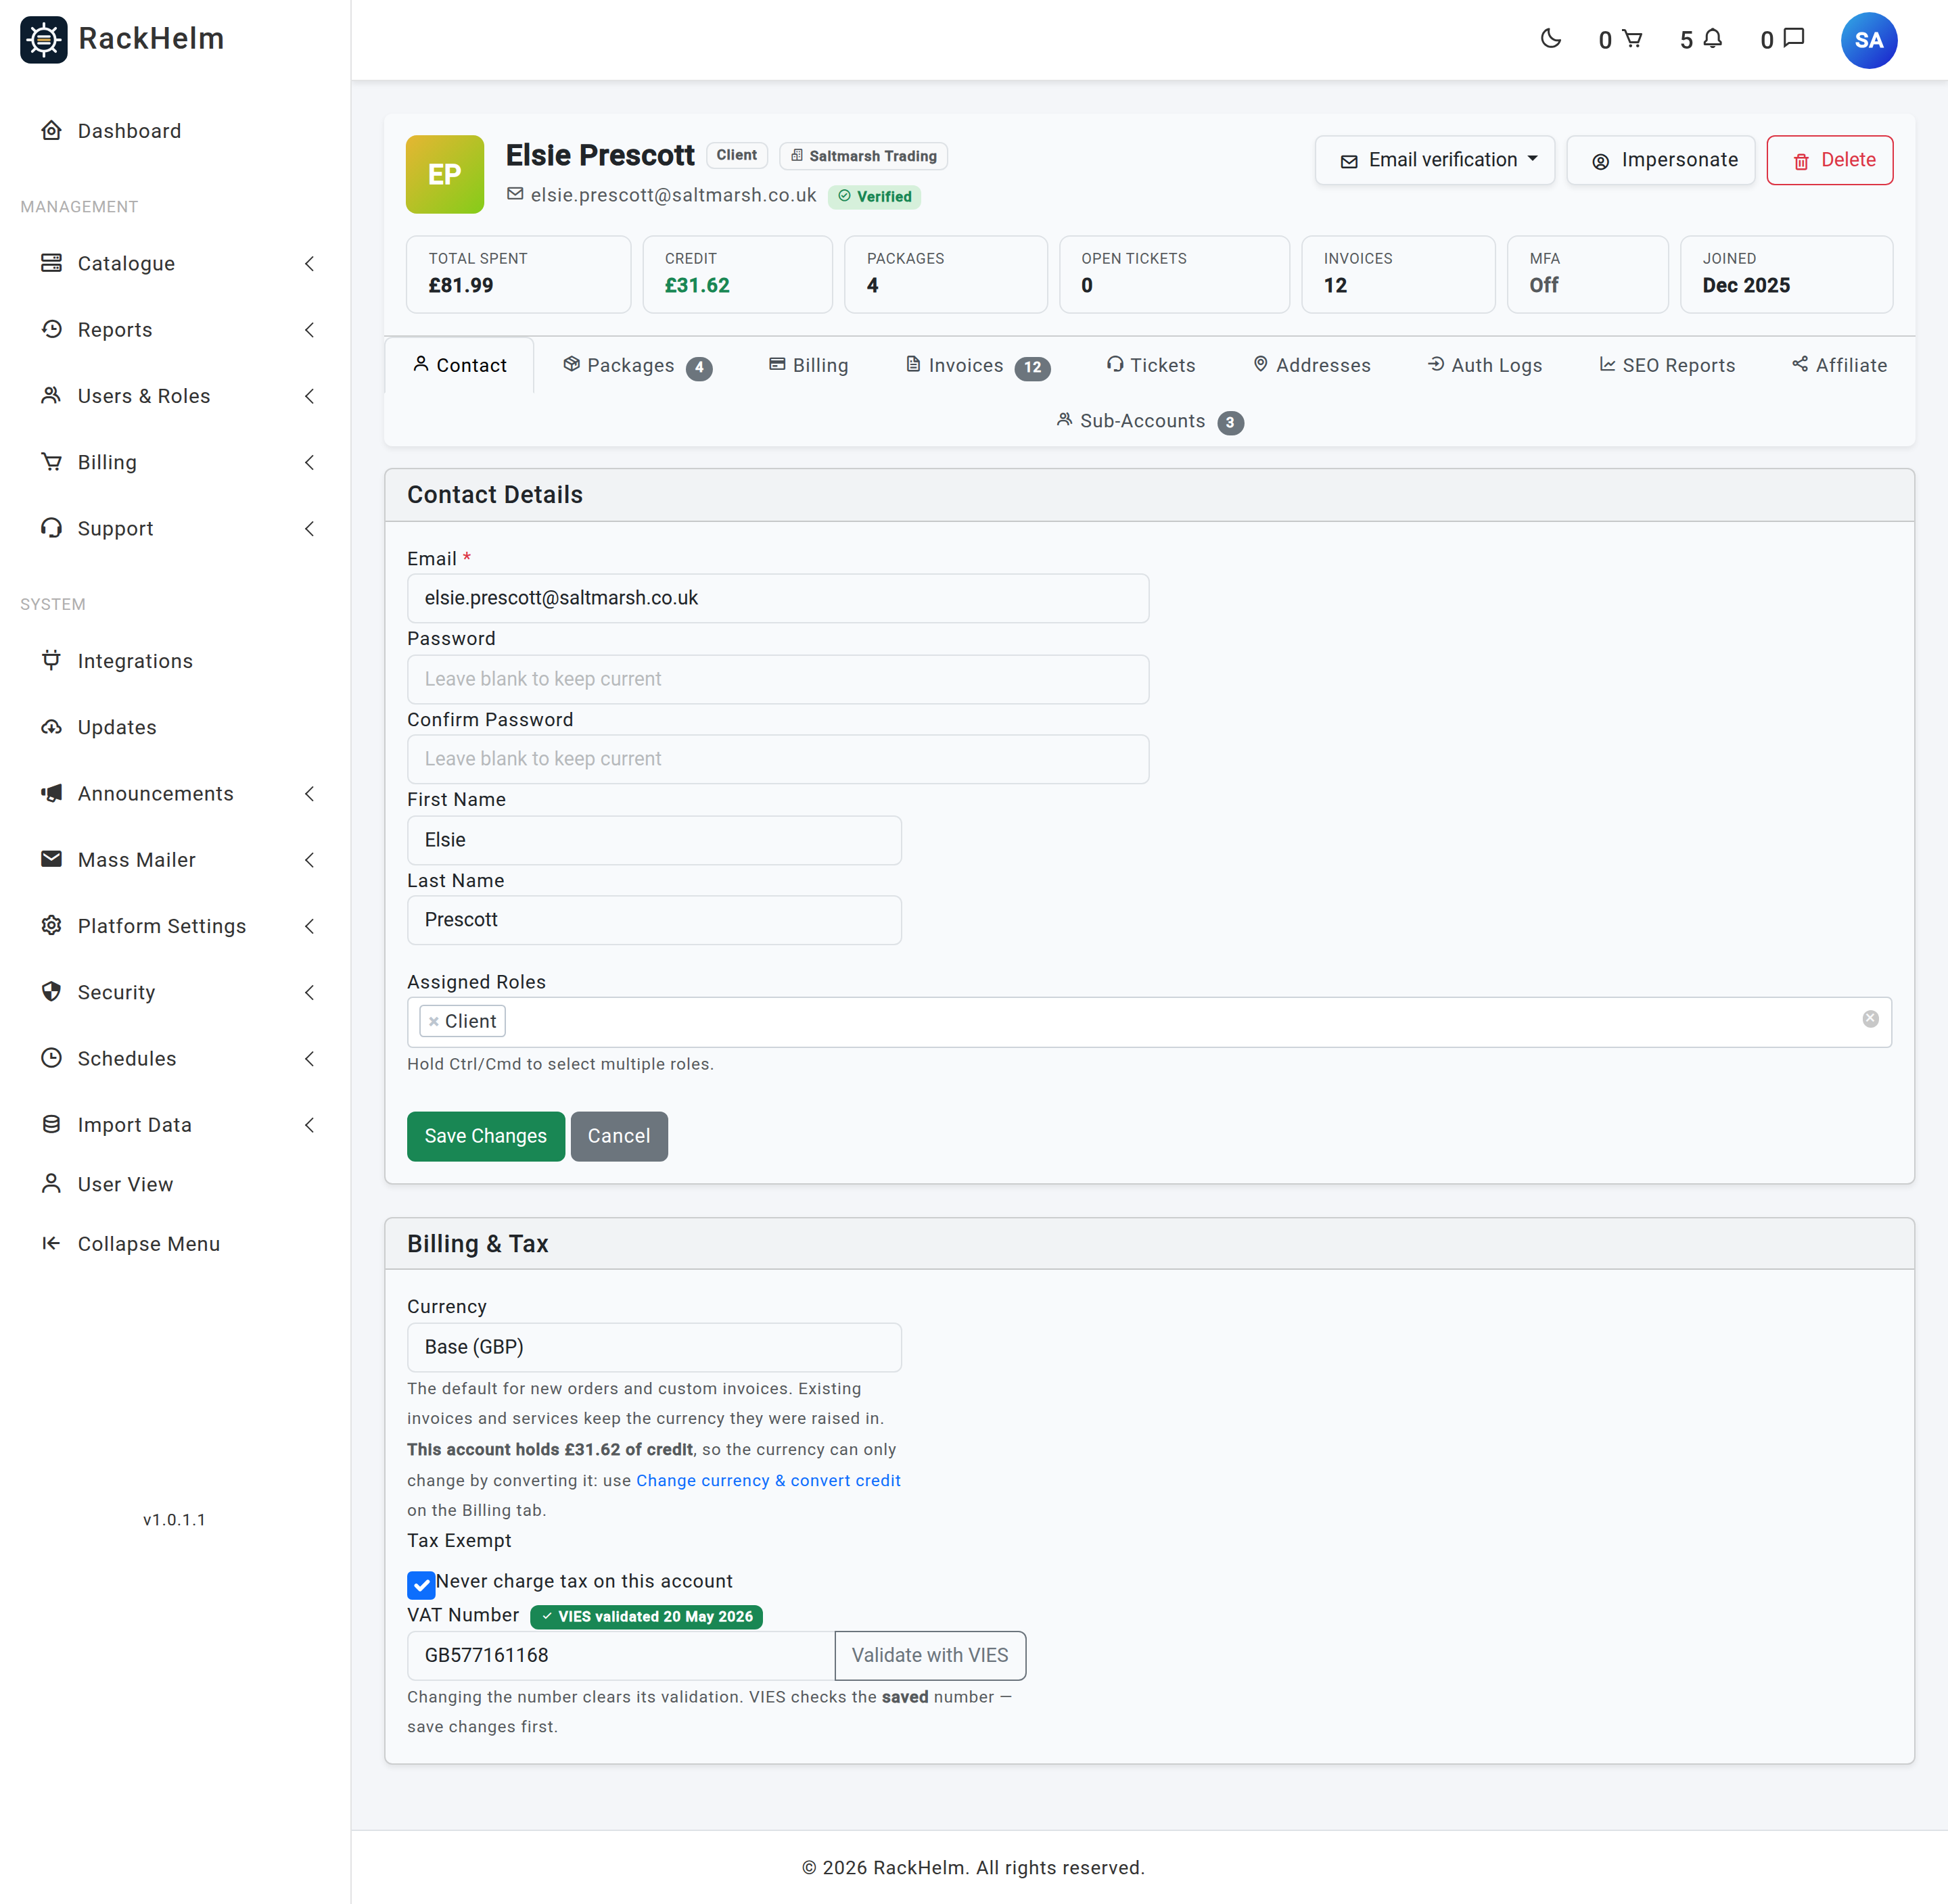Image resolution: width=1948 pixels, height=1904 pixels.
Task: Click the red Delete button
Action: click(x=1829, y=160)
